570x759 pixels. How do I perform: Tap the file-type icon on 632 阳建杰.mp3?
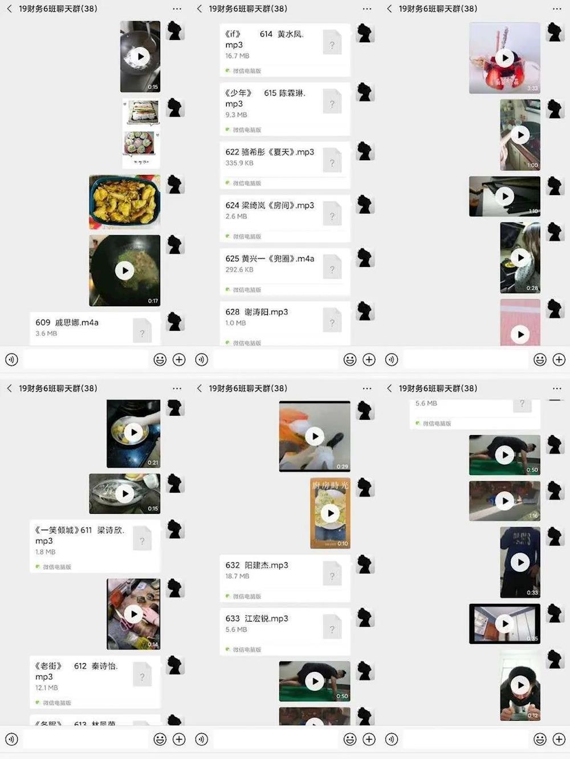click(x=332, y=574)
